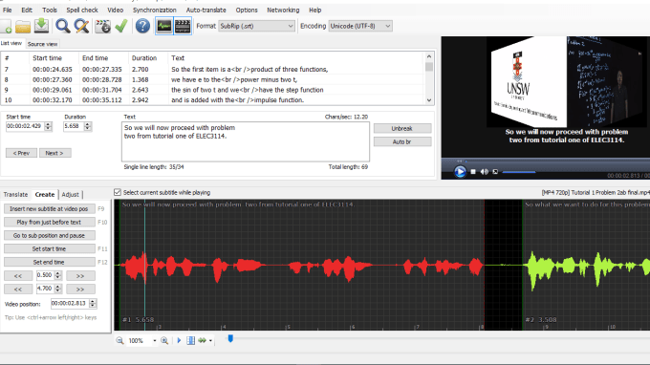Mute the video player volume icon
The width and height of the screenshot is (650, 365).
point(485,172)
